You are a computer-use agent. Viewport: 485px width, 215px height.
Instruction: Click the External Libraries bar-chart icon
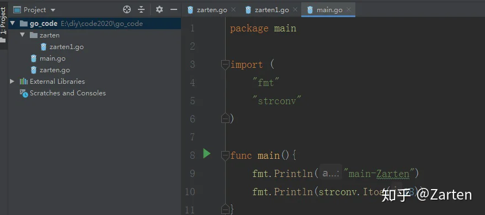click(24, 82)
